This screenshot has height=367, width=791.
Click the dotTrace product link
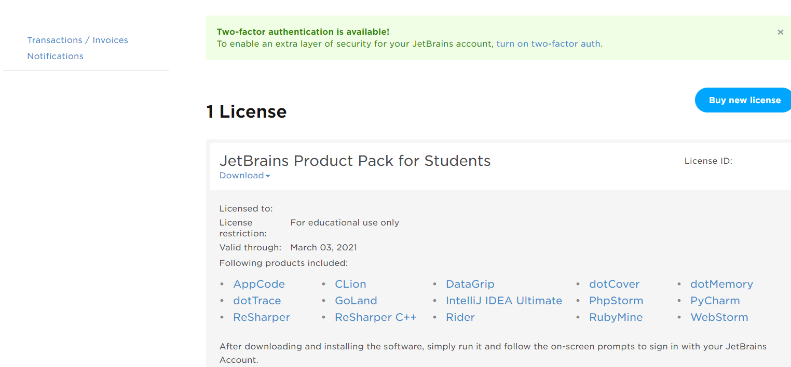257,301
